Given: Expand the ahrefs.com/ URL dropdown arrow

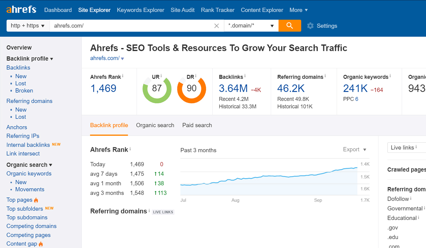Looking at the screenshot, I should tap(122, 59).
